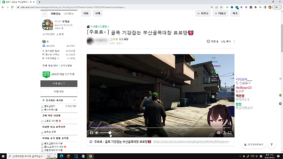Enable dark mode with 다크 모드로 보기

(254, 144)
